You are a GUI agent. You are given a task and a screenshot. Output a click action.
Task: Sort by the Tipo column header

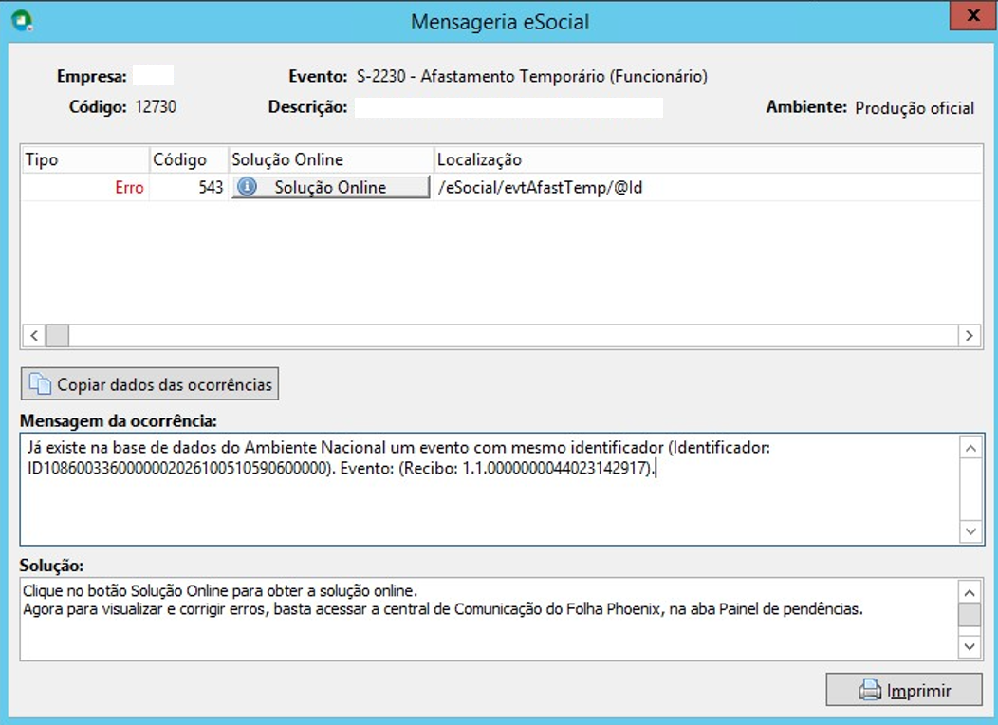click(x=85, y=159)
